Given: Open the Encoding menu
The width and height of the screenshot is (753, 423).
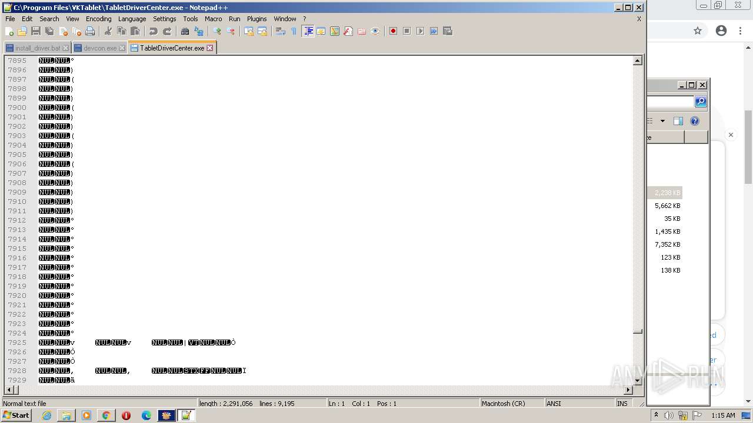Looking at the screenshot, I should tap(98, 19).
